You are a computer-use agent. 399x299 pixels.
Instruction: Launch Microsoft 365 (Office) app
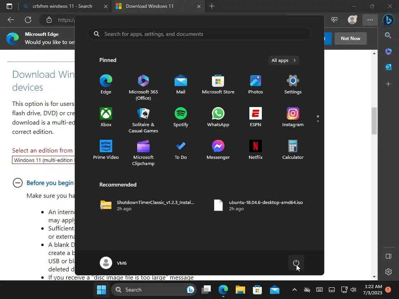pos(143,88)
